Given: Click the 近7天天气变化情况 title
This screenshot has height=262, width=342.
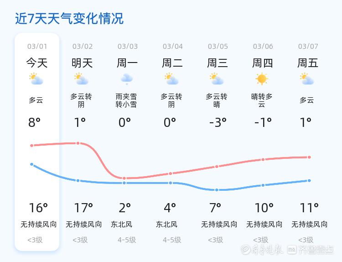Looking at the screenshot, I should tap(69, 18).
